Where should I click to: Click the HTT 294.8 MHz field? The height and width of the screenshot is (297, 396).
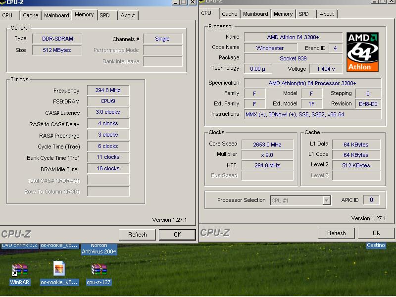267,165
